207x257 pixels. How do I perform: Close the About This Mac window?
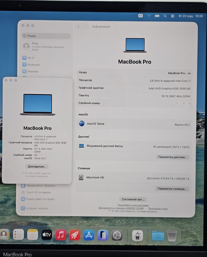(6, 80)
